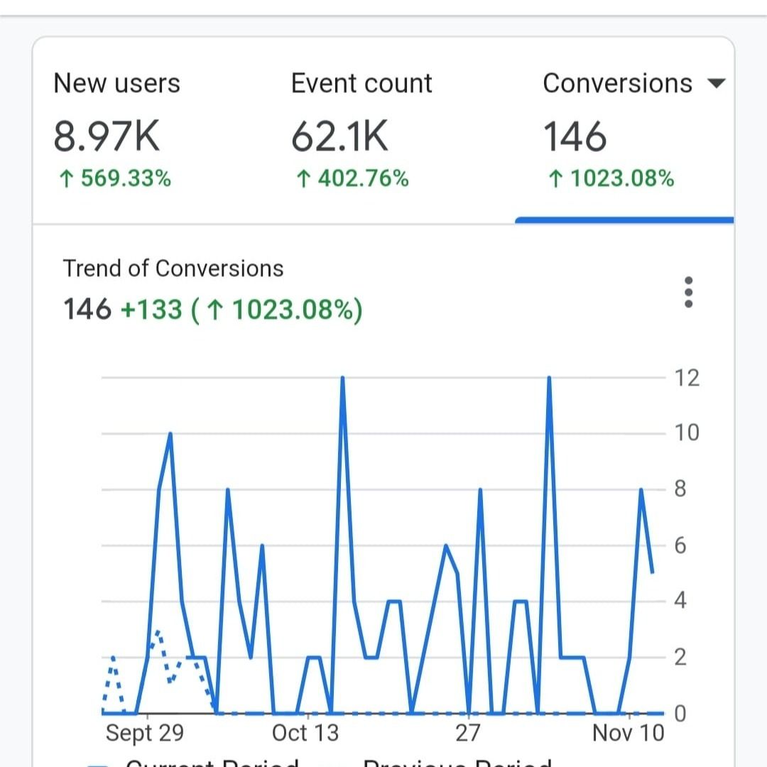Click the green up arrow under Event count
The image size is (767, 767).
[x=303, y=179]
